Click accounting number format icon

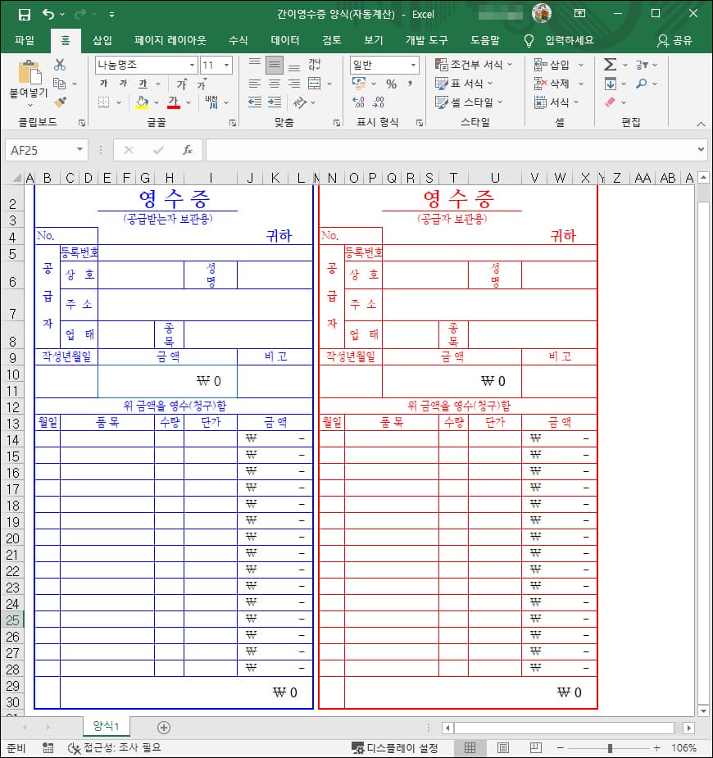coord(359,84)
